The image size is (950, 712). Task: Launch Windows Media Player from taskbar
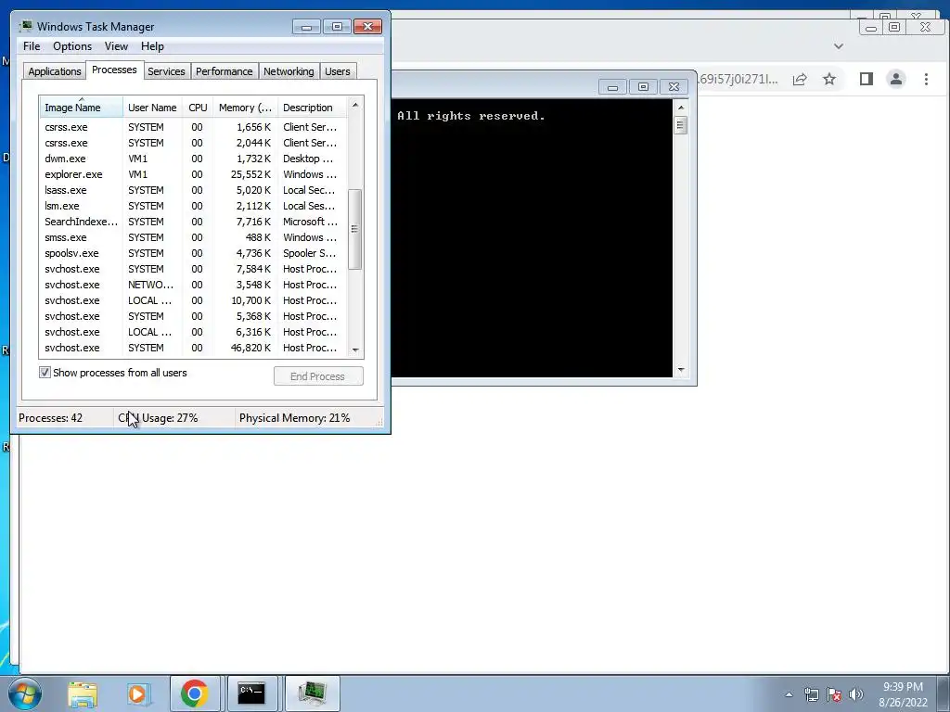click(139, 693)
